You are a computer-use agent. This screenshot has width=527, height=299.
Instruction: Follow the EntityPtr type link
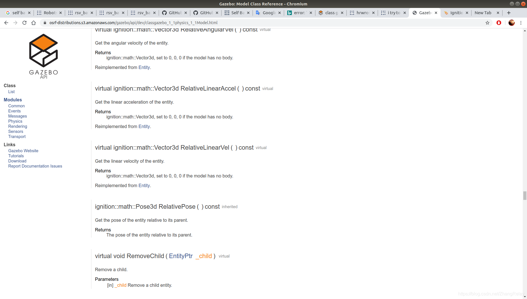pyautogui.click(x=181, y=256)
